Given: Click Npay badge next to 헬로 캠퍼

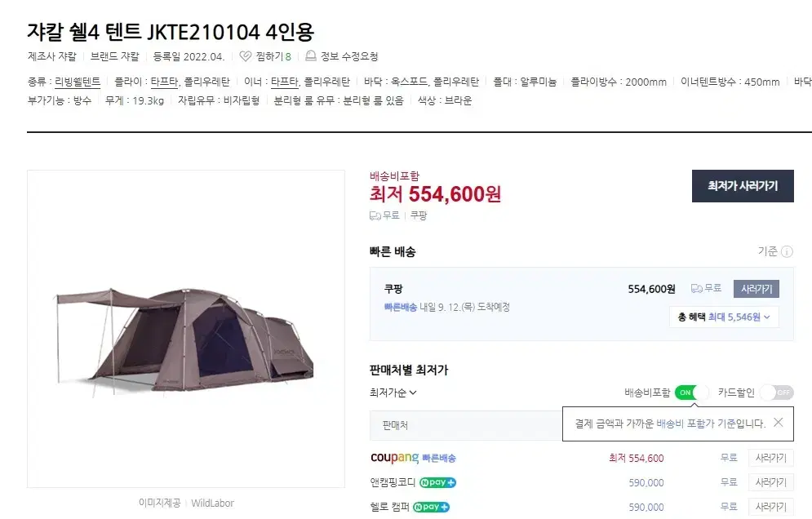Looking at the screenshot, I should point(431,507).
